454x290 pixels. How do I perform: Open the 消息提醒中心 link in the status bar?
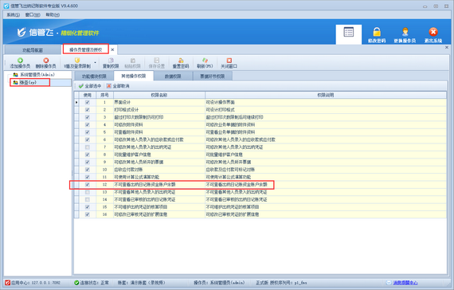(405, 283)
